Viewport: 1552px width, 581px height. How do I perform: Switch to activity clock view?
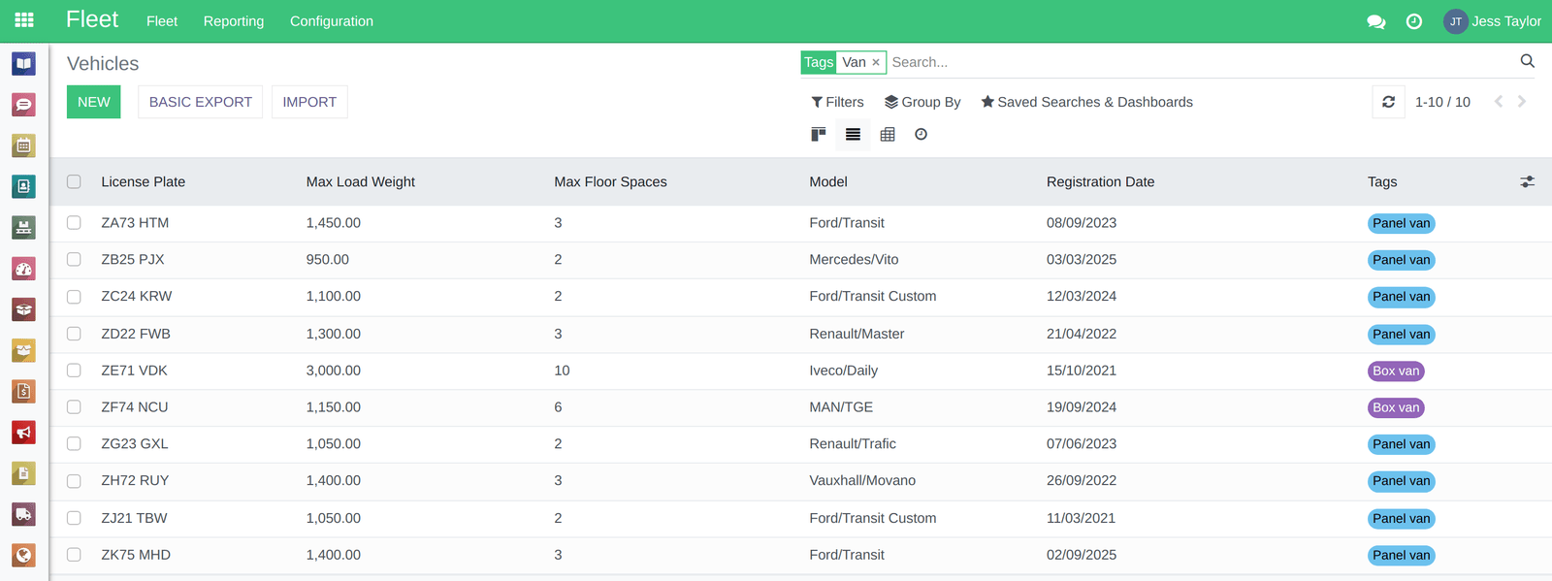(921, 134)
